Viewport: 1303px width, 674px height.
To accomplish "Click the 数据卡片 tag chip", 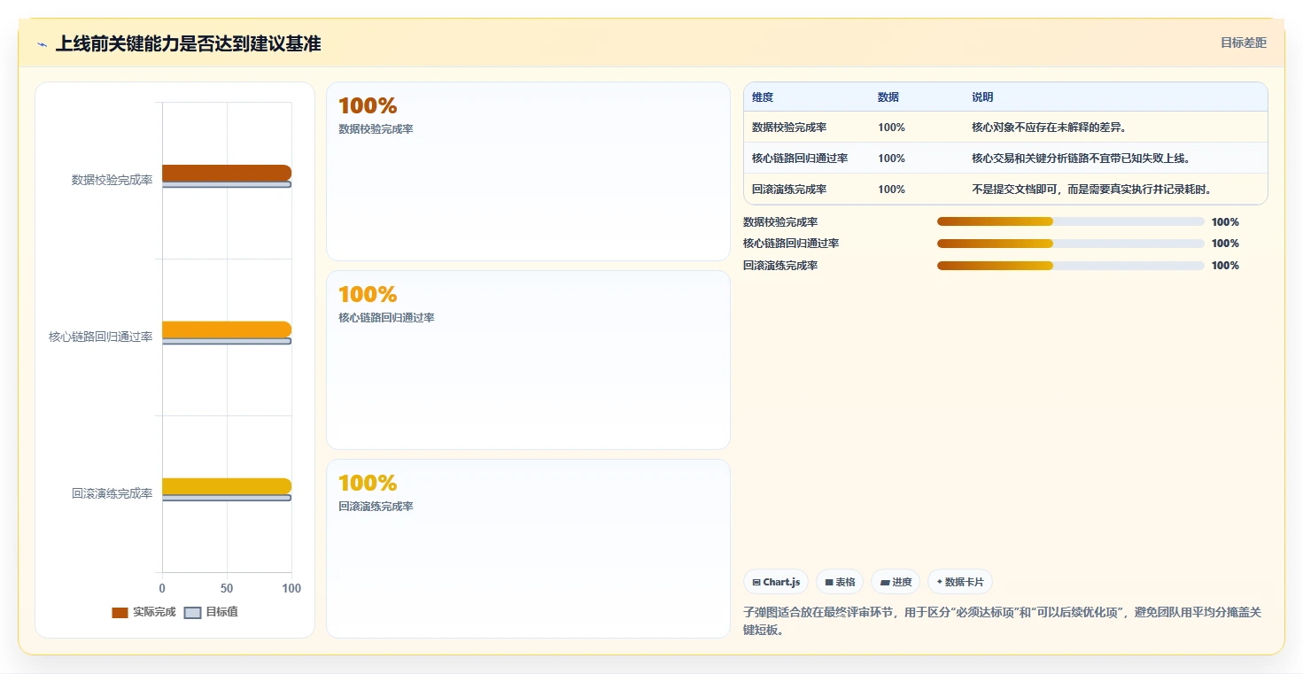I will click(959, 582).
